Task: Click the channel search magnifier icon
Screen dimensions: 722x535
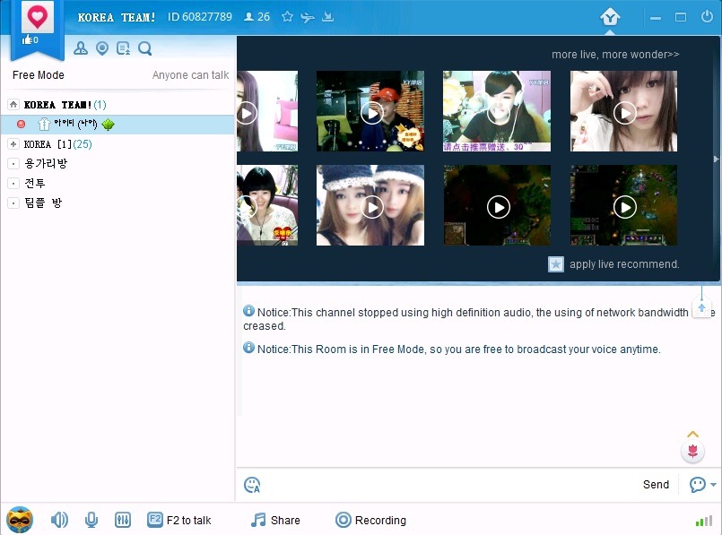Action: pos(144,48)
